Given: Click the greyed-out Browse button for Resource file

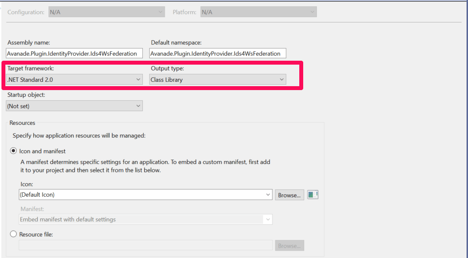Looking at the screenshot, I should click(289, 245).
